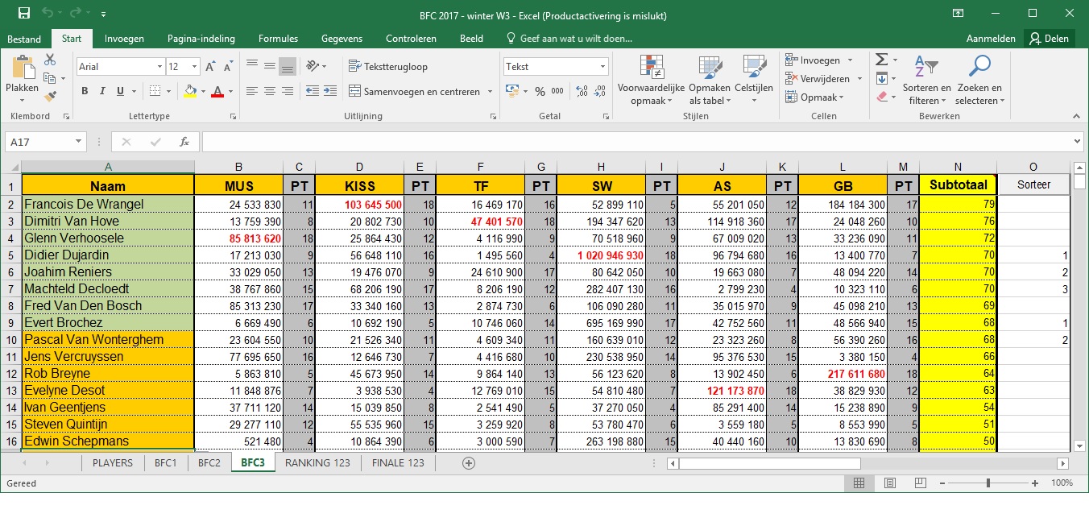Toggle Italic formatting
This screenshot has width=1089, height=522.
tap(102, 92)
